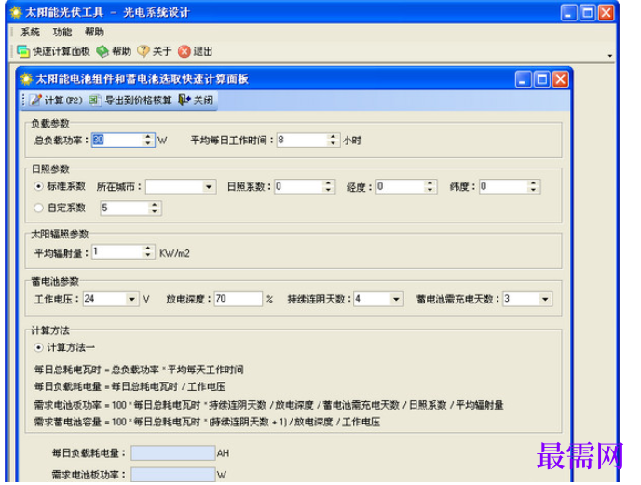641x485 pixels.
Task: Increase 总负载功率 with the up spinner
Action: coord(148,137)
